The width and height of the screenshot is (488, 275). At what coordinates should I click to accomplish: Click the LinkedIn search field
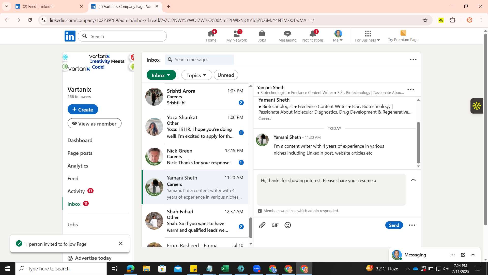[123, 36]
